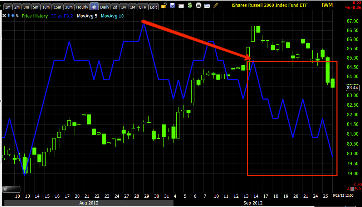The image size is (362, 207).
Task: Move study up with blue up arrow
Action: point(9,15)
